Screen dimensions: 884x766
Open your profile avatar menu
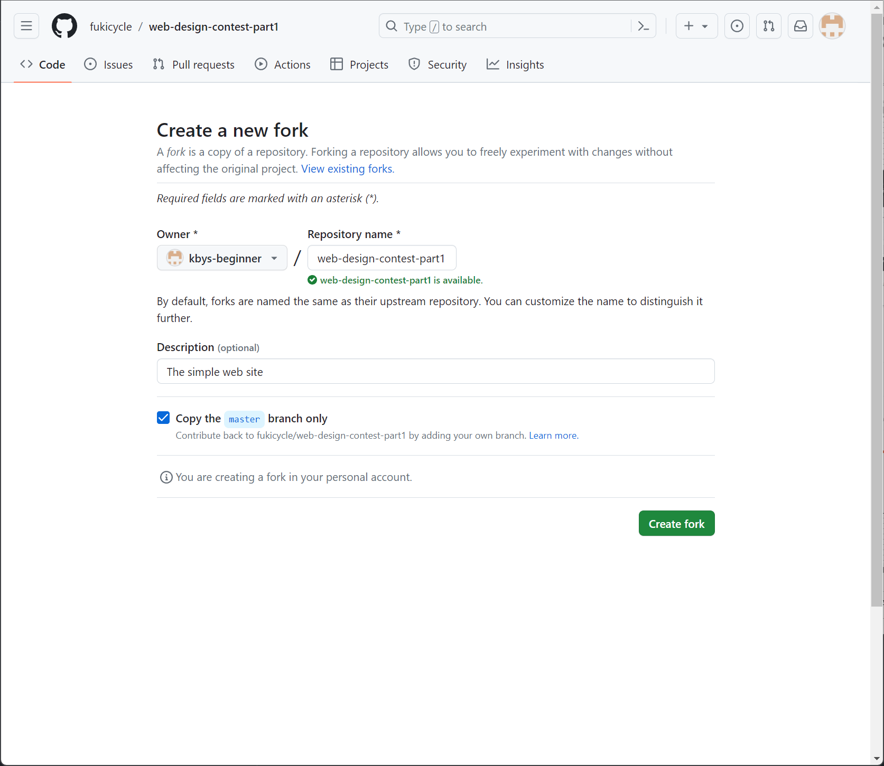tap(832, 26)
